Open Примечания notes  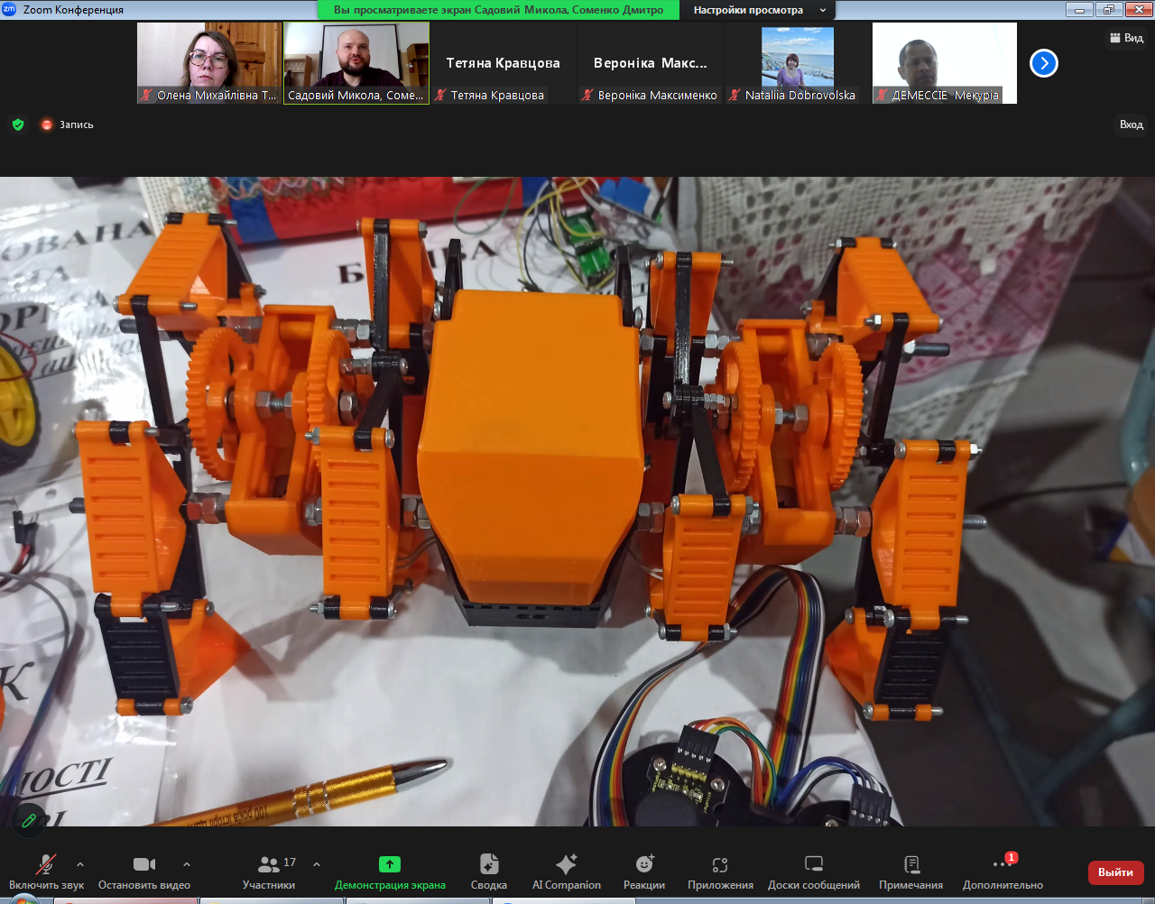pos(910,872)
